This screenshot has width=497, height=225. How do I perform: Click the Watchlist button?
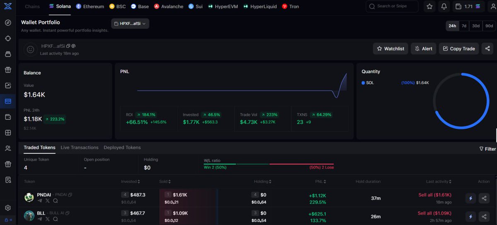tap(391, 49)
